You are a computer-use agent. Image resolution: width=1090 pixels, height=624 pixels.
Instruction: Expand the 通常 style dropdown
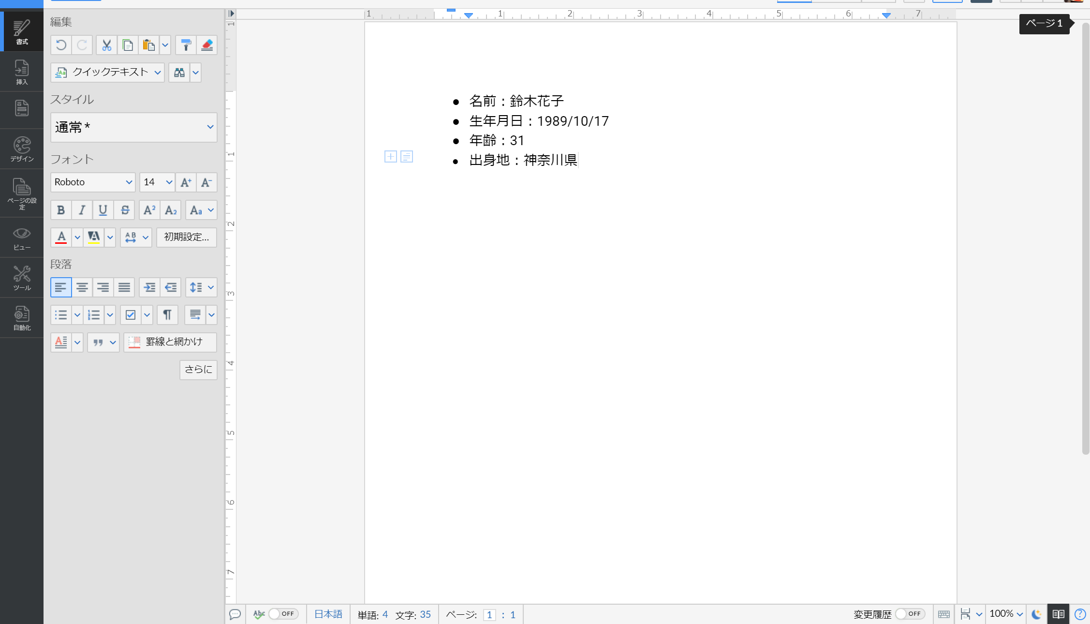[133, 127]
